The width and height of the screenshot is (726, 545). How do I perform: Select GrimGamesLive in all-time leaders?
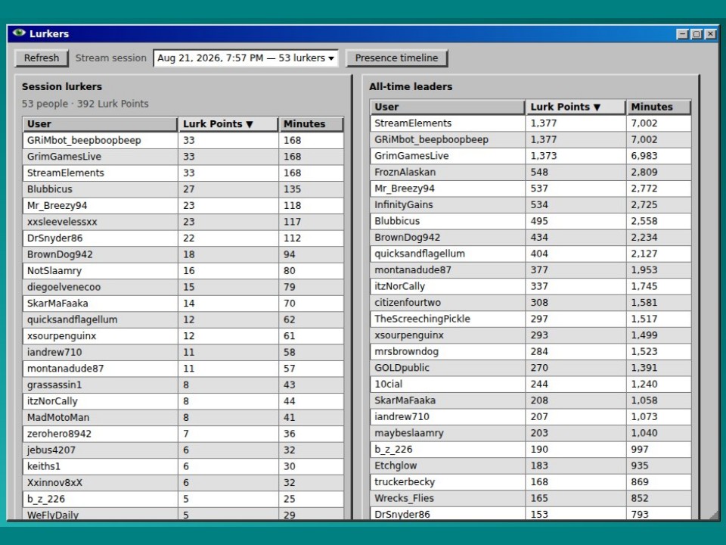click(531, 156)
